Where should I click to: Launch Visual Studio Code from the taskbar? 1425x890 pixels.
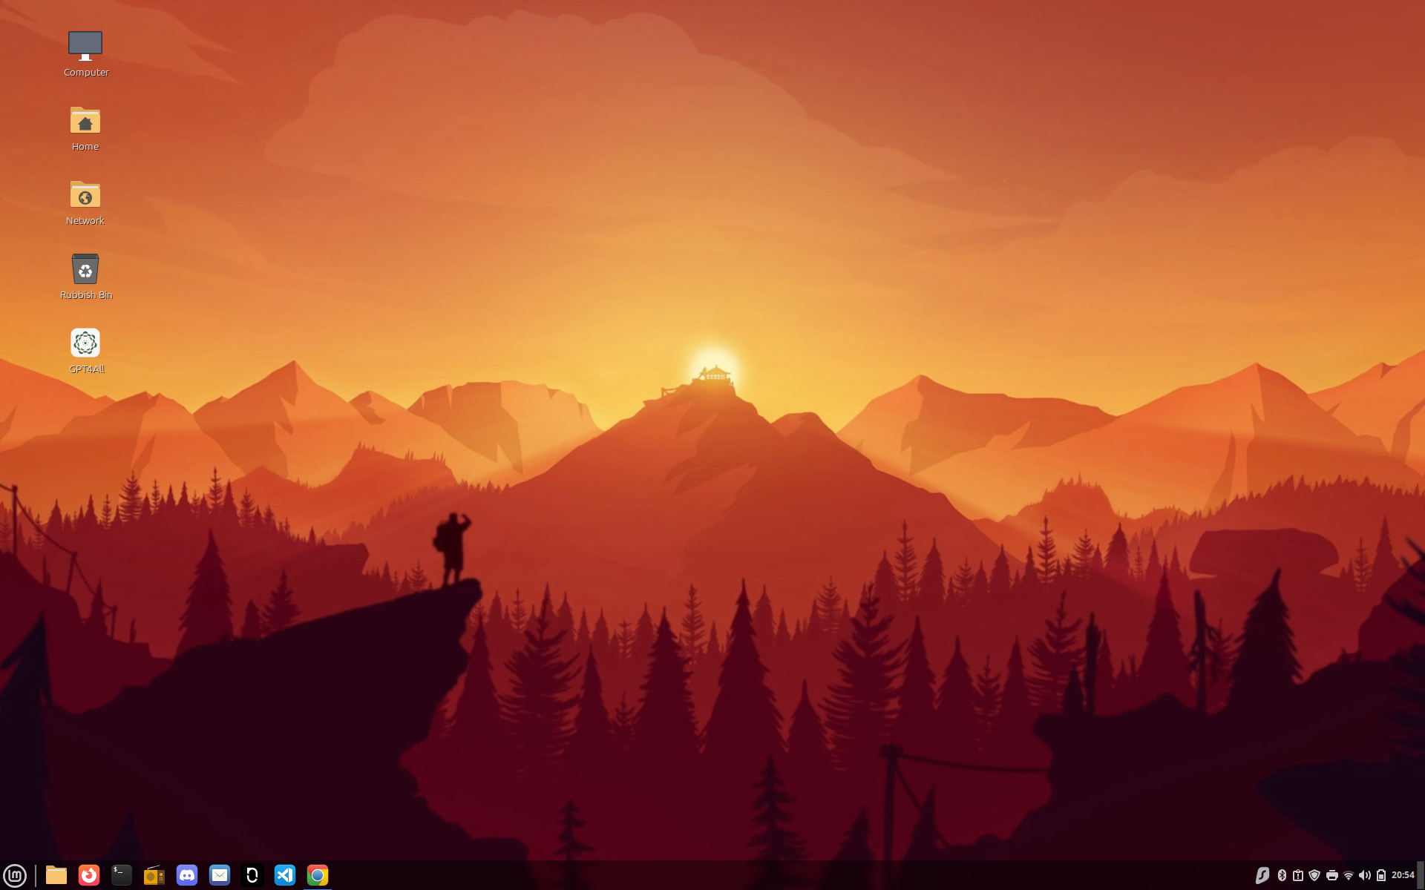[x=286, y=874]
